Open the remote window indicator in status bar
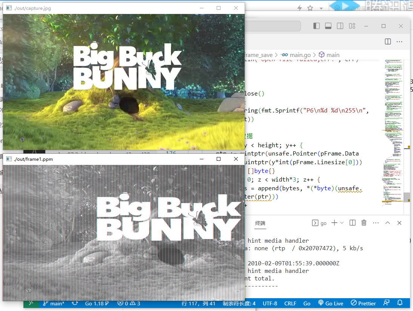This screenshot has height=311, width=413. tap(31, 303)
